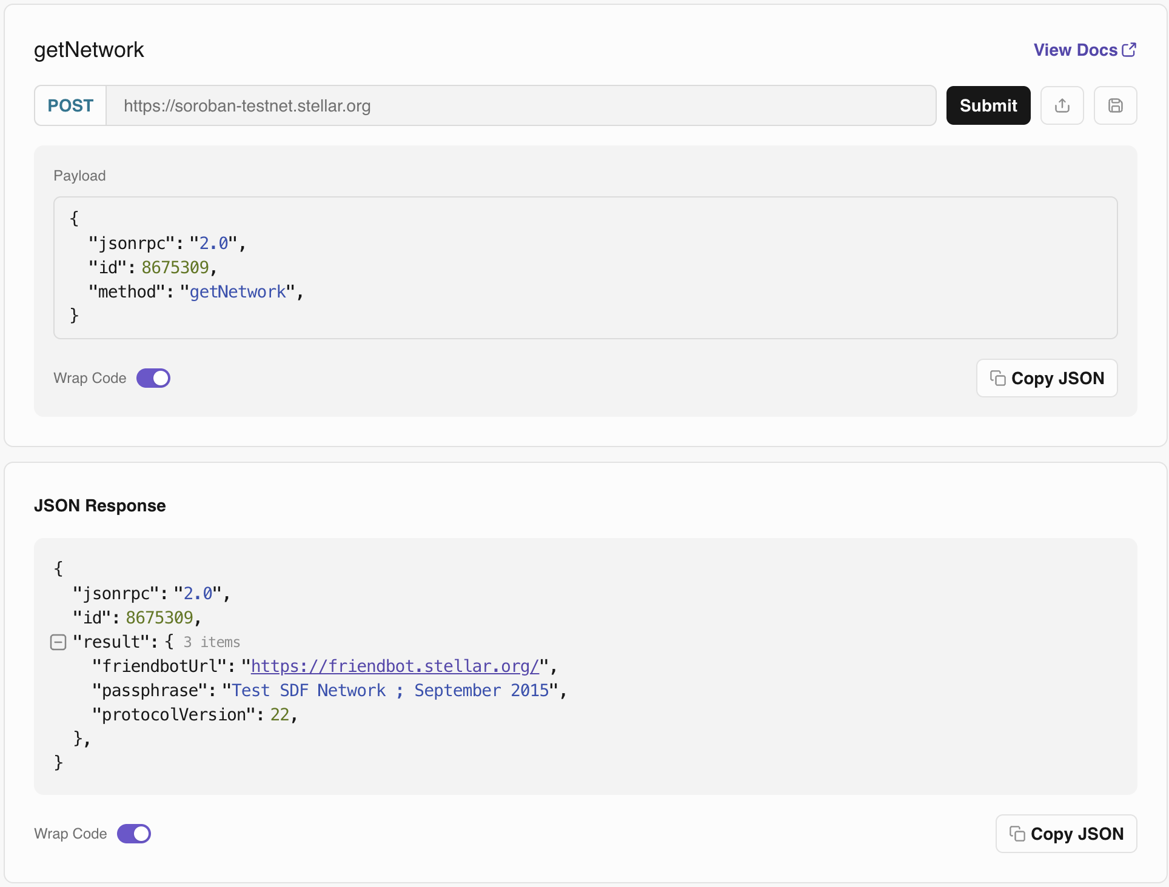The image size is (1169, 887).
Task: Click the "3 items" label beside result
Action: click(x=212, y=642)
